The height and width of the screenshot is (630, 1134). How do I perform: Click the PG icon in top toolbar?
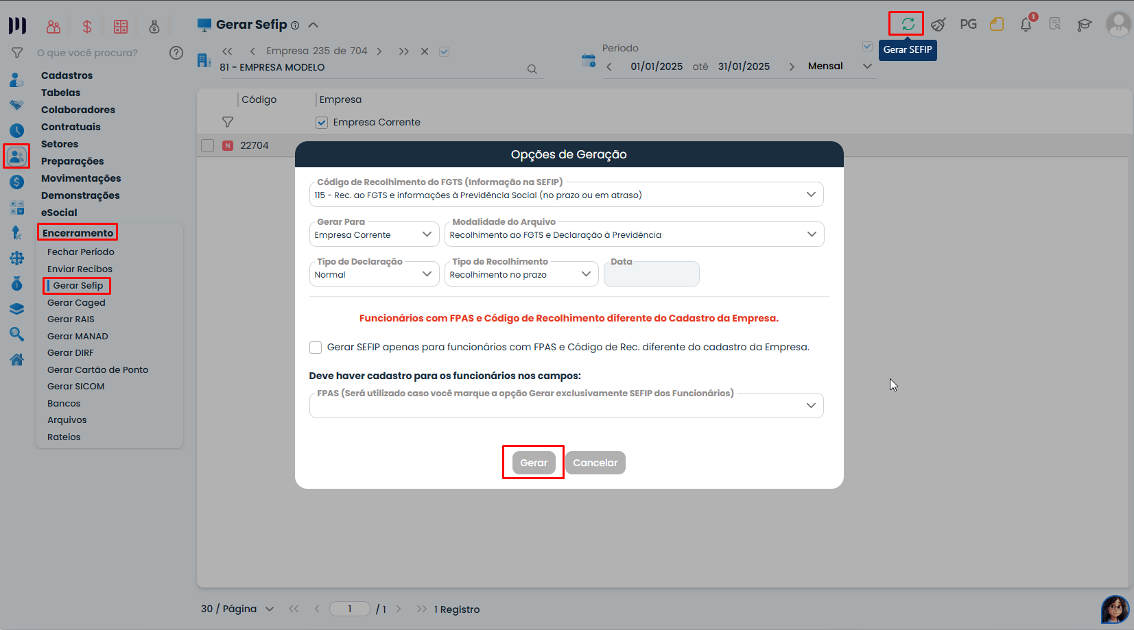968,25
